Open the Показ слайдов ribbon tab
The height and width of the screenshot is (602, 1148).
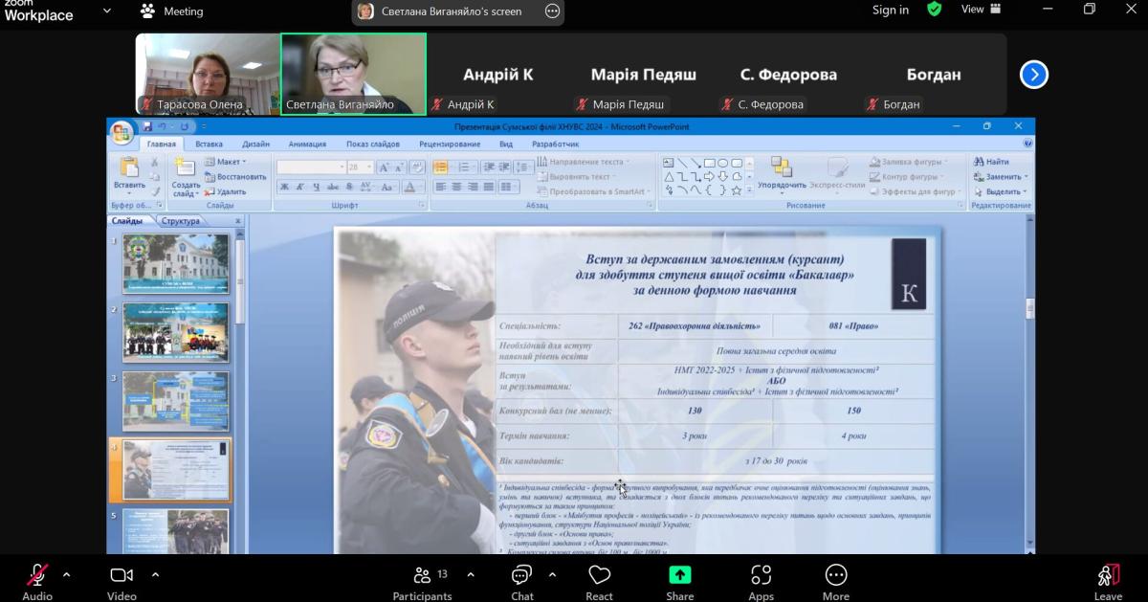coord(373,144)
